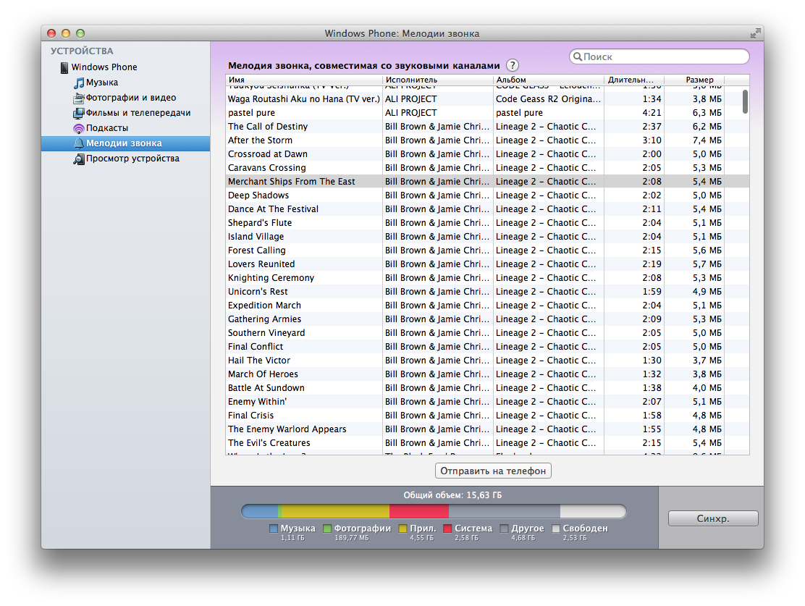Select the track "Battle At Sundown"

coord(487,388)
